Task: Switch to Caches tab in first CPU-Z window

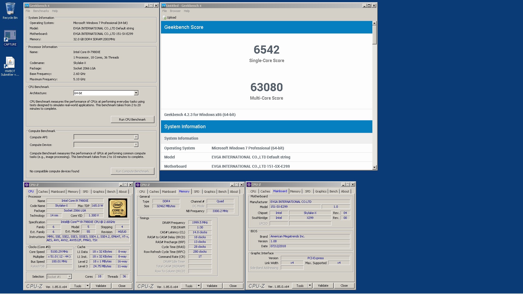Action: click(43, 192)
